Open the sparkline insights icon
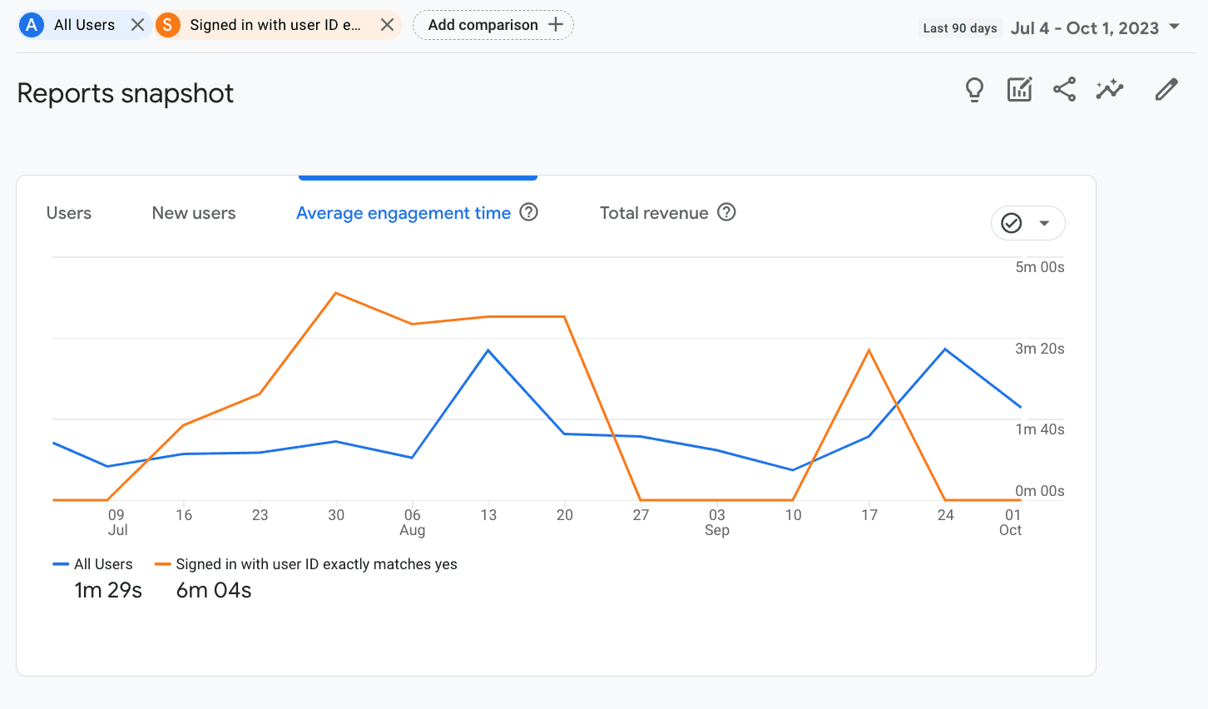The height and width of the screenshot is (709, 1208). click(1110, 90)
